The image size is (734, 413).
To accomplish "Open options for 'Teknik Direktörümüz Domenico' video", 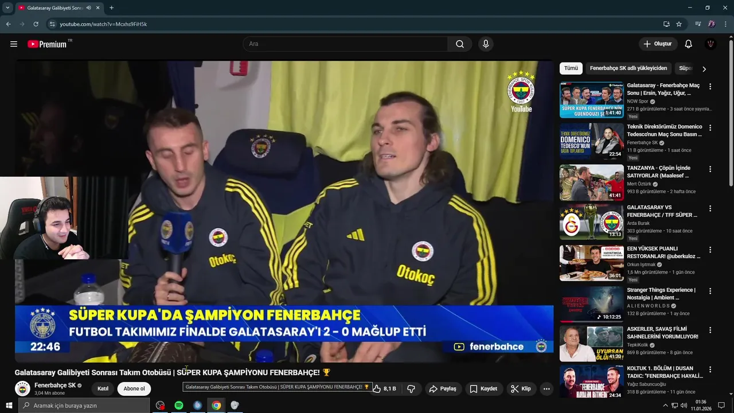I will 710,128.
